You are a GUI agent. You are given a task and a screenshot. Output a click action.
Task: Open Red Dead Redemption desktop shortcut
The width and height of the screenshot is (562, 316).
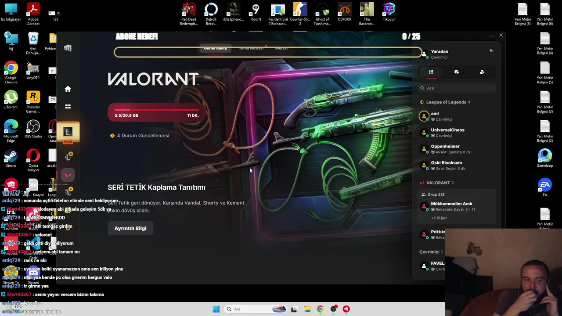click(189, 14)
